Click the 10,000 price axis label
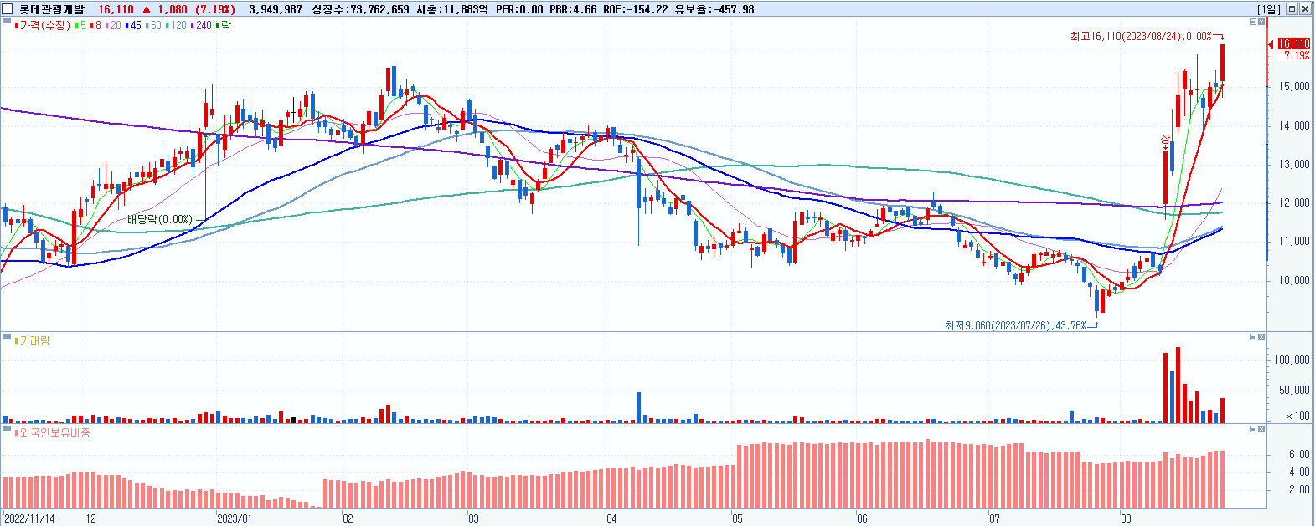The image size is (1315, 526). 1294,280
